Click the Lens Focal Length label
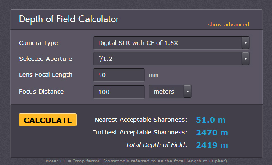 (45, 75)
